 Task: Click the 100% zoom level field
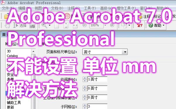pos(96,25)
